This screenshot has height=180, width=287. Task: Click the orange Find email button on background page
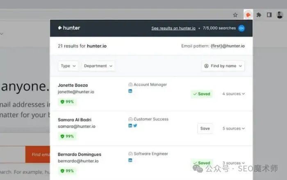[x=38, y=155]
